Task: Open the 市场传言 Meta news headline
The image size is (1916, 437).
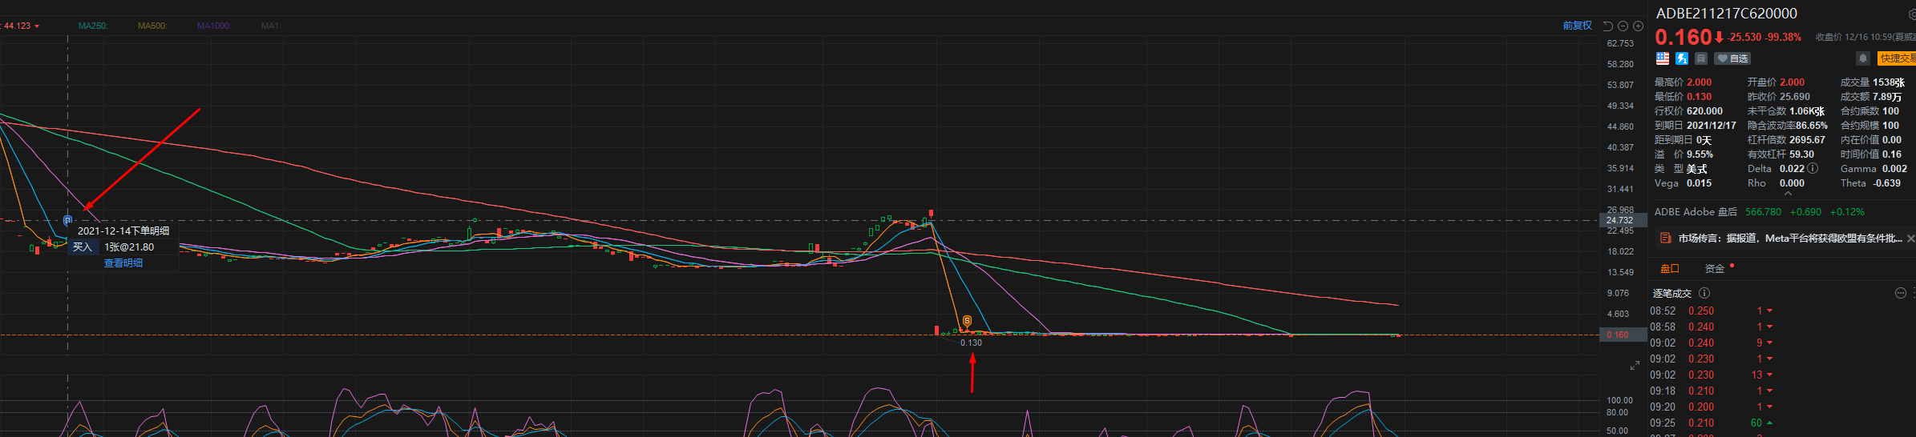Action: (1790, 239)
